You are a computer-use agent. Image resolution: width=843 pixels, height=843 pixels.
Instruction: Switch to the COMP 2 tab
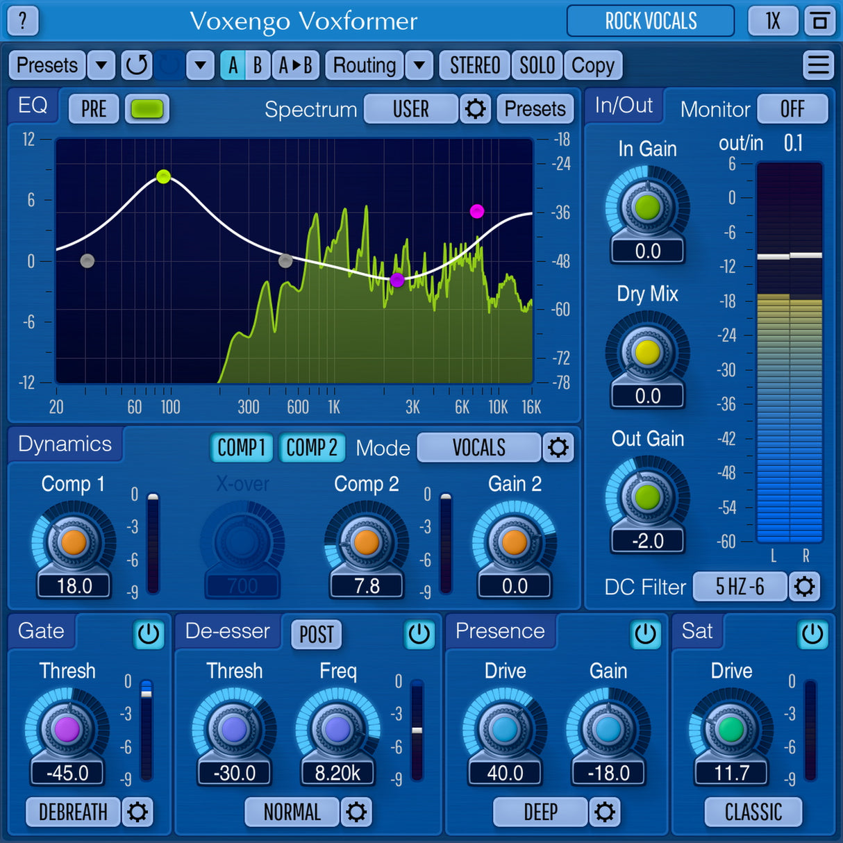coord(312,448)
